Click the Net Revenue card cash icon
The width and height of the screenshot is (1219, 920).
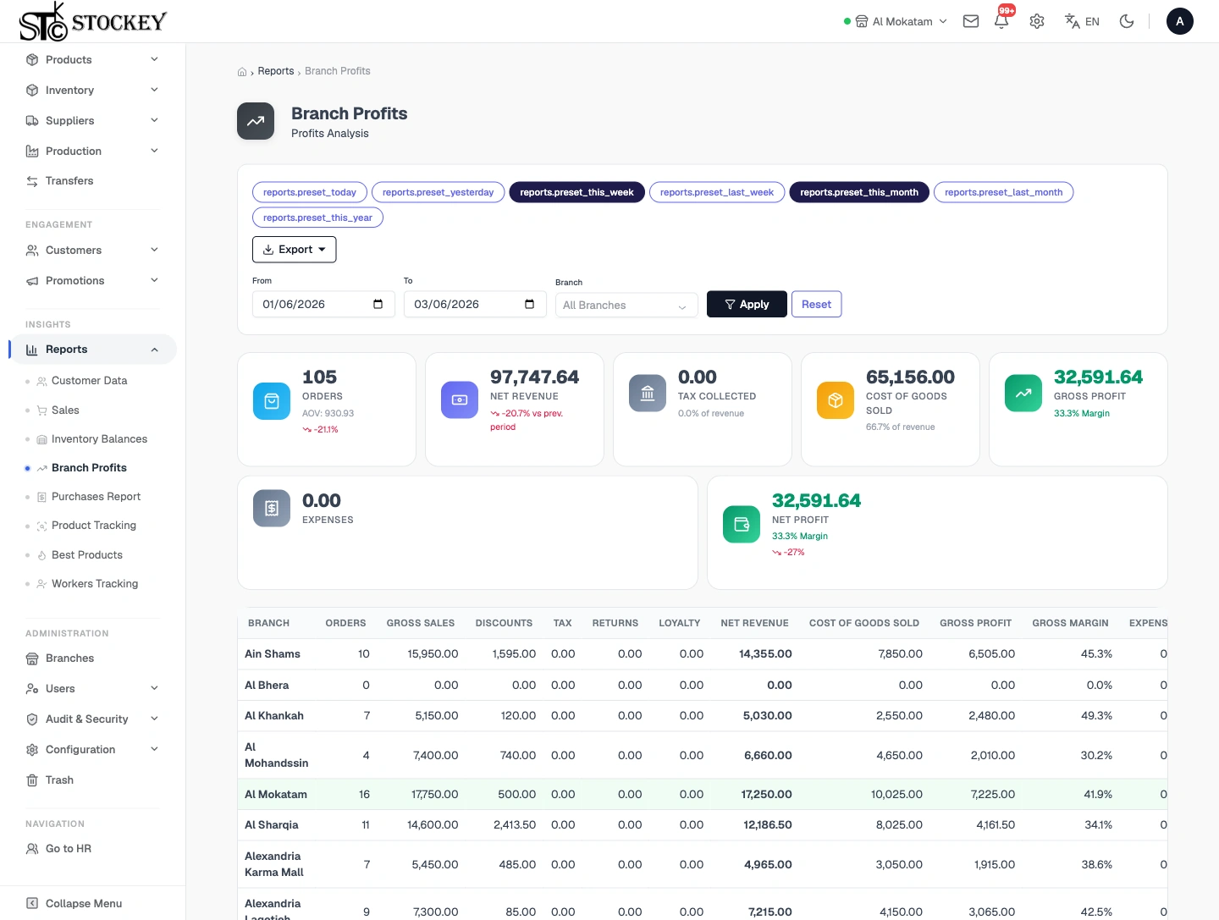pos(460,399)
